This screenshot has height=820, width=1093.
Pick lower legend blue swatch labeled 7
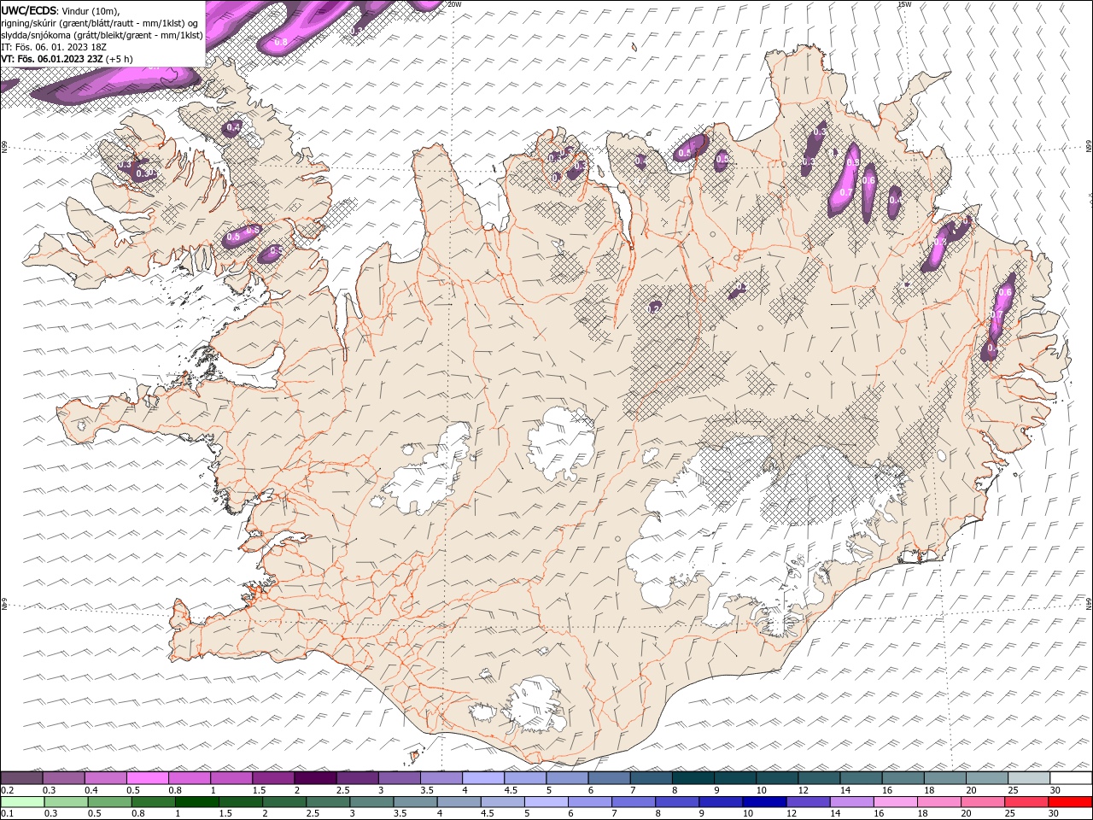click(x=633, y=802)
